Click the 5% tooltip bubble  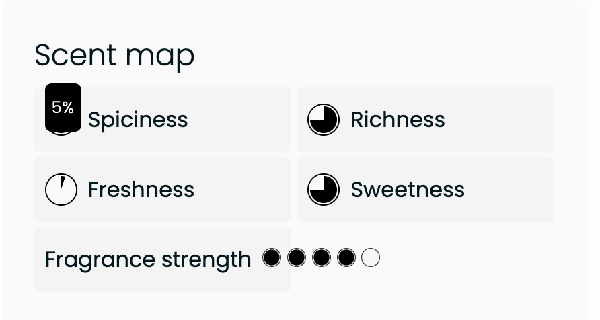[63, 107]
